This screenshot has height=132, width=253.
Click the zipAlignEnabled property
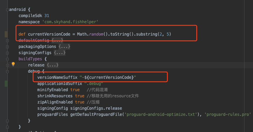pyautogui.click(x=55, y=102)
